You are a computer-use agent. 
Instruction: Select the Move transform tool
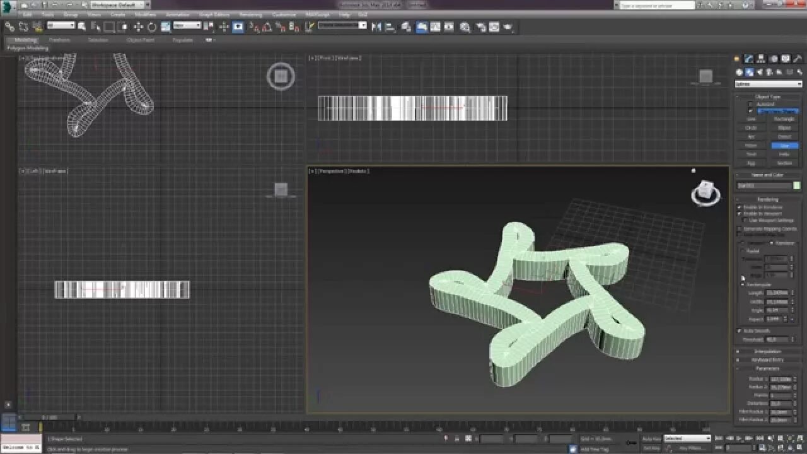click(138, 26)
